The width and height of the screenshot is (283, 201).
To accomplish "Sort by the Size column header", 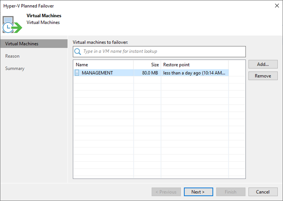I will (x=147, y=65).
